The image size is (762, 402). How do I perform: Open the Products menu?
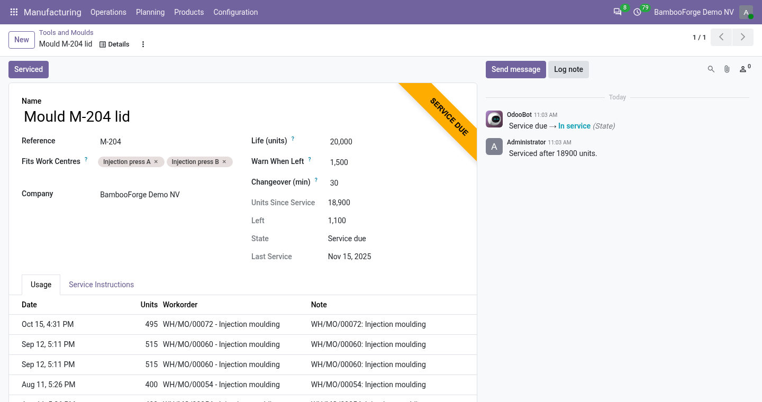tap(189, 12)
